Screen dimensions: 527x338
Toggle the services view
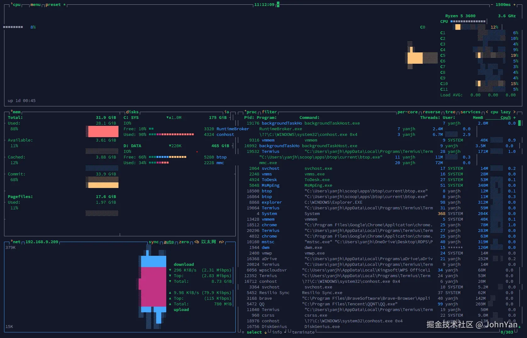point(470,112)
